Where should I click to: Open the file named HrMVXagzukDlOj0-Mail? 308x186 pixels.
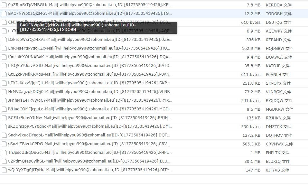[90, 91]
